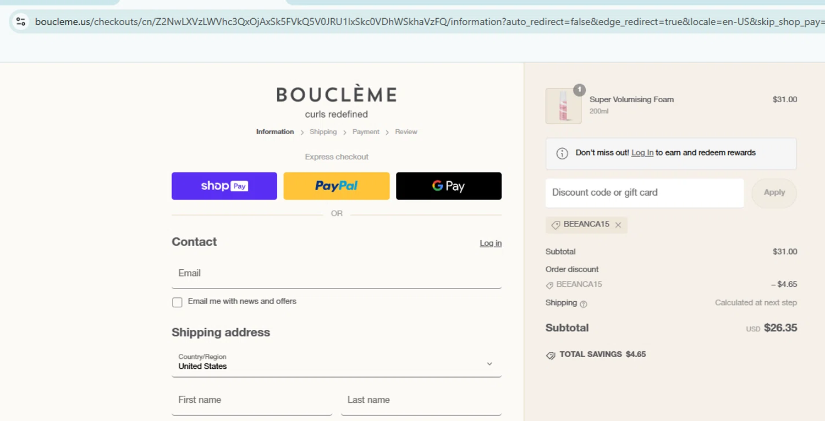Image resolution: width=825 pixels, height=421 pixels.
Task: Select the quantity badge on the product image
Action: (579, 90)
